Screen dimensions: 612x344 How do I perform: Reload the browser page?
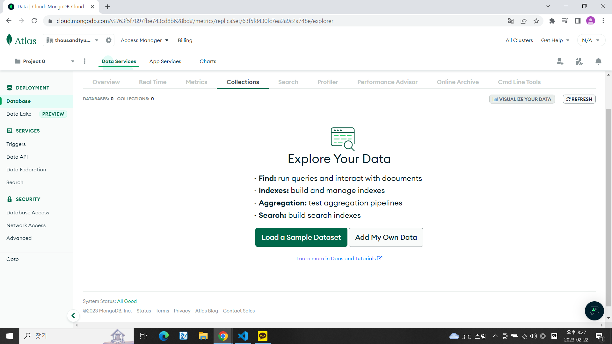click(x=34, y=21)
